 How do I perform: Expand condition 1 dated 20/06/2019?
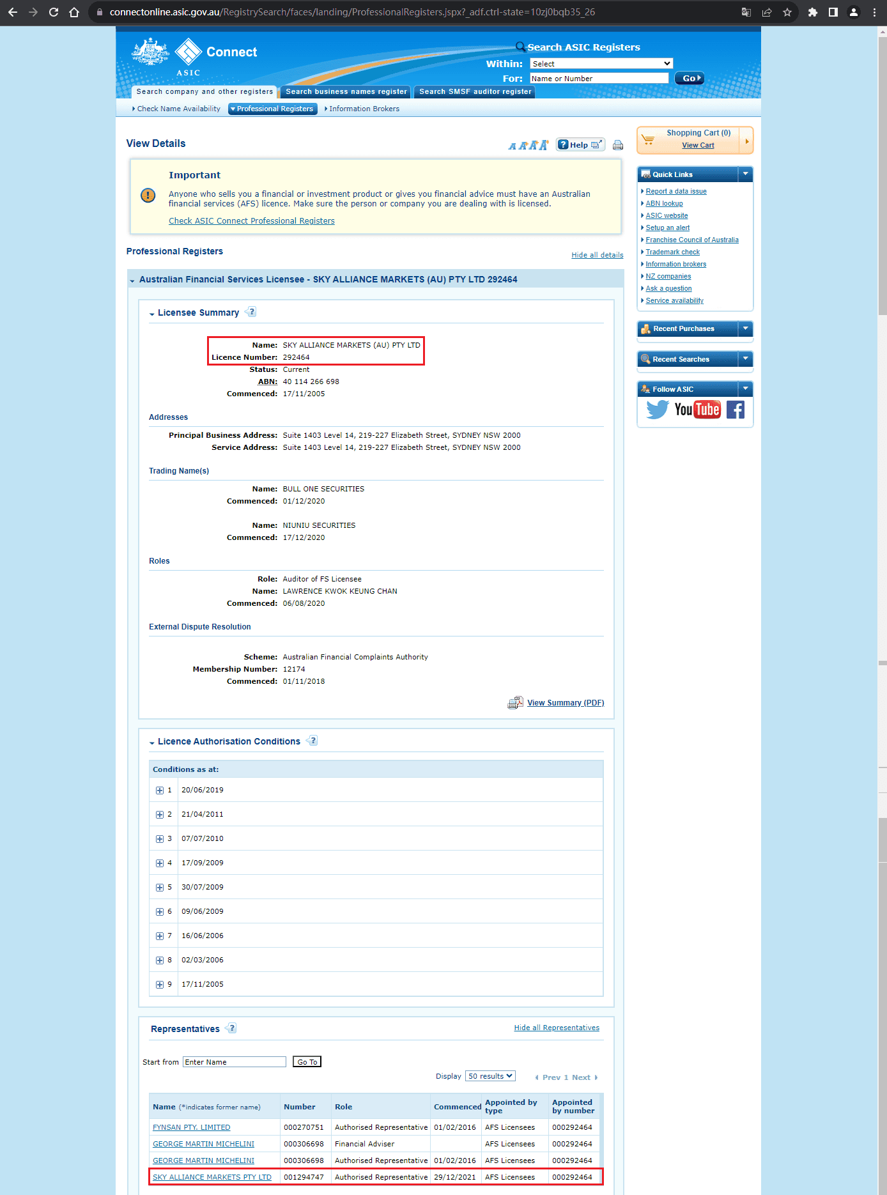160,790
